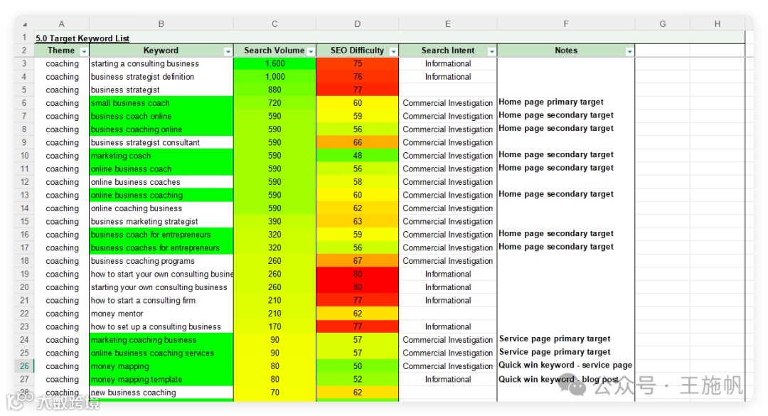Click the 'SEO Difficulty' header cell
Image resolution: width=768 pixels, height=416 pixels.
(x=357, y=50)
